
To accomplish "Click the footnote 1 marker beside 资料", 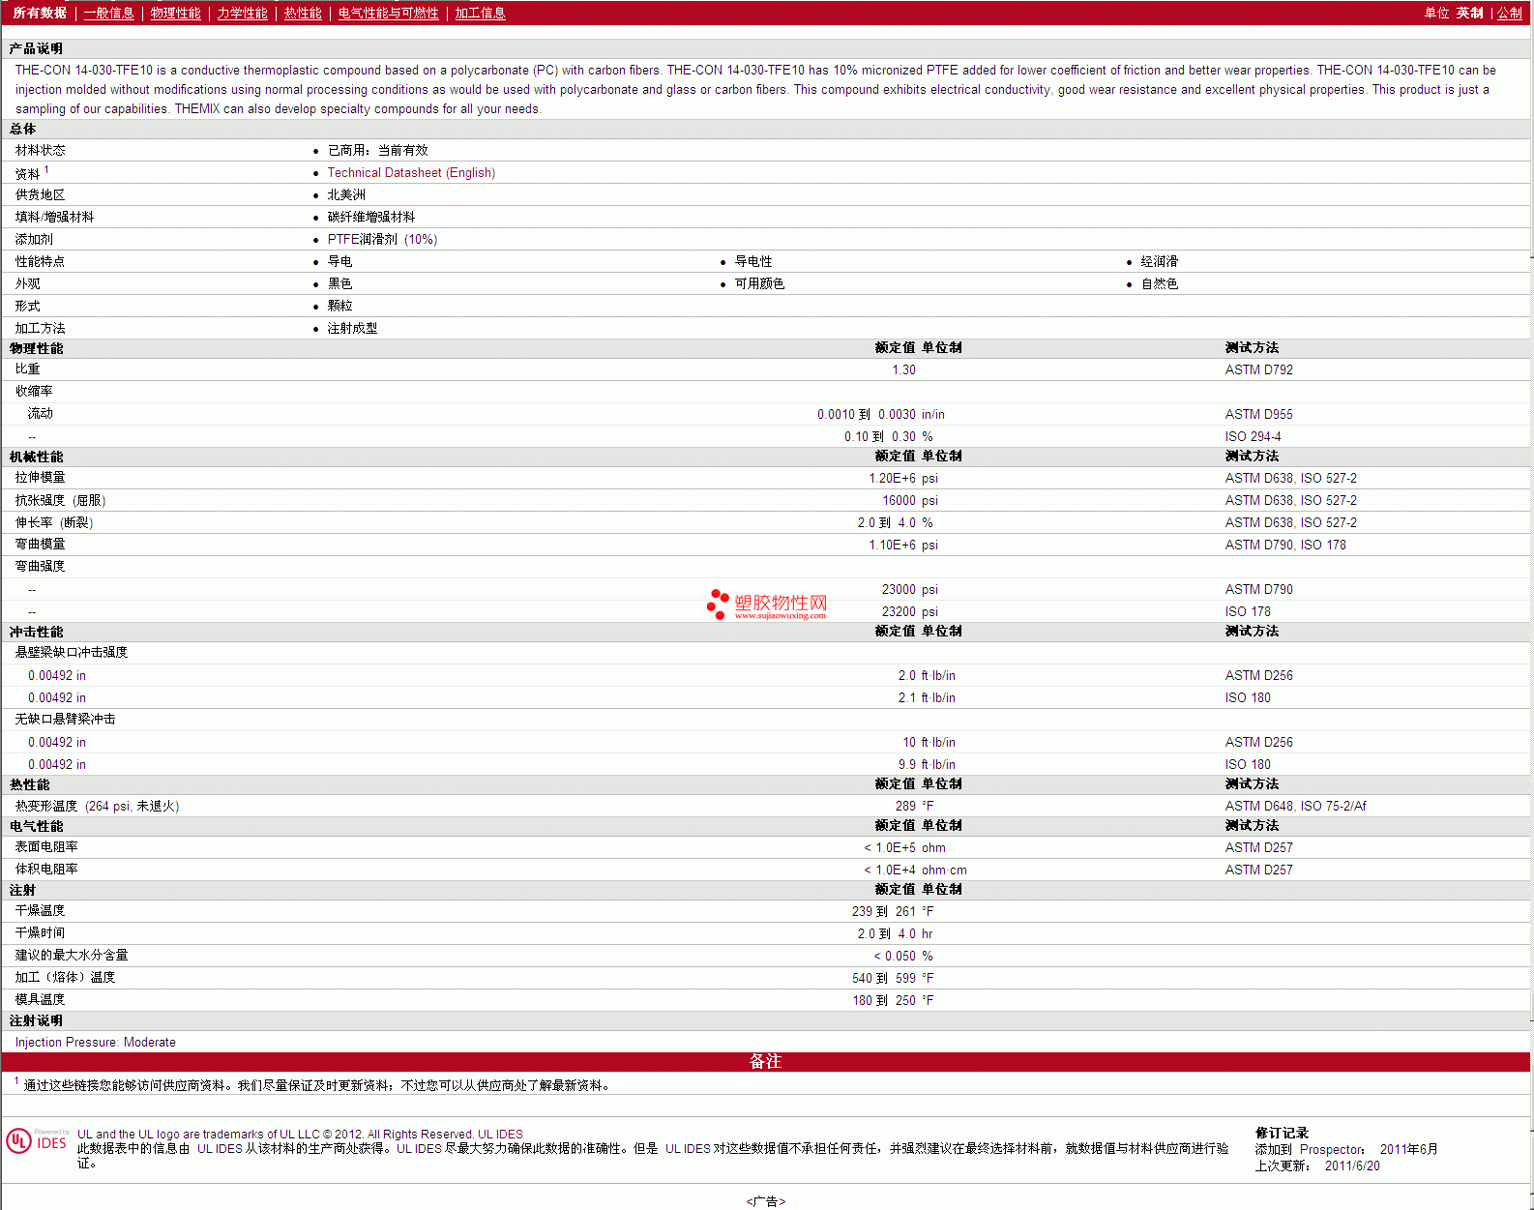I will click(46, 170).
